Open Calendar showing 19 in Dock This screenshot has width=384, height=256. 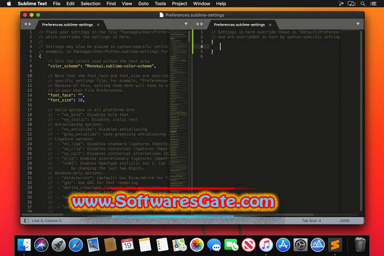(x=127, y=244)
